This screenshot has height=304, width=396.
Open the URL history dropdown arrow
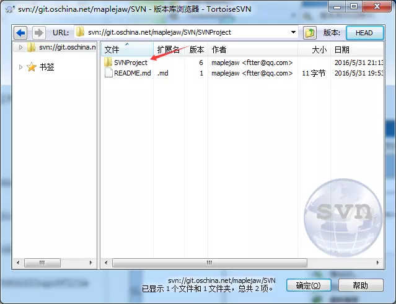(293, 32)
